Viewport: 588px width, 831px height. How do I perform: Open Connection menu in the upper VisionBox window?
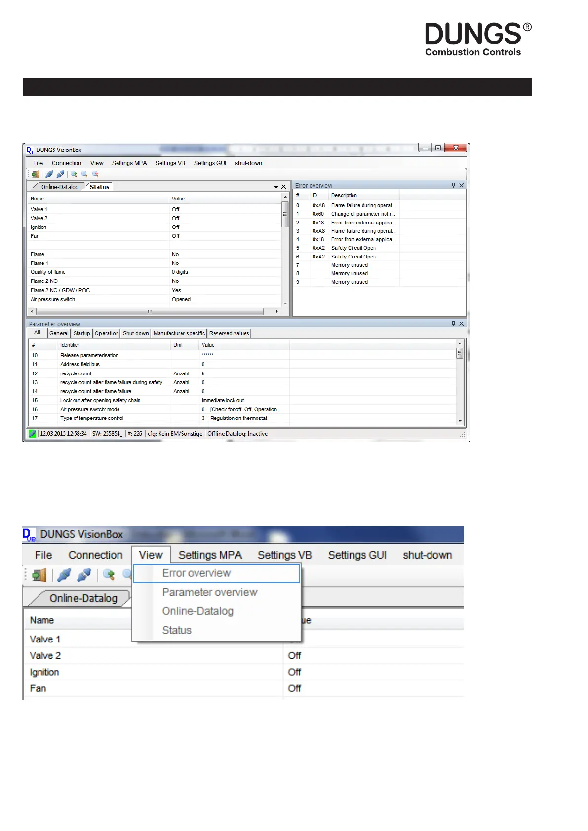click(x=67, y=163)
